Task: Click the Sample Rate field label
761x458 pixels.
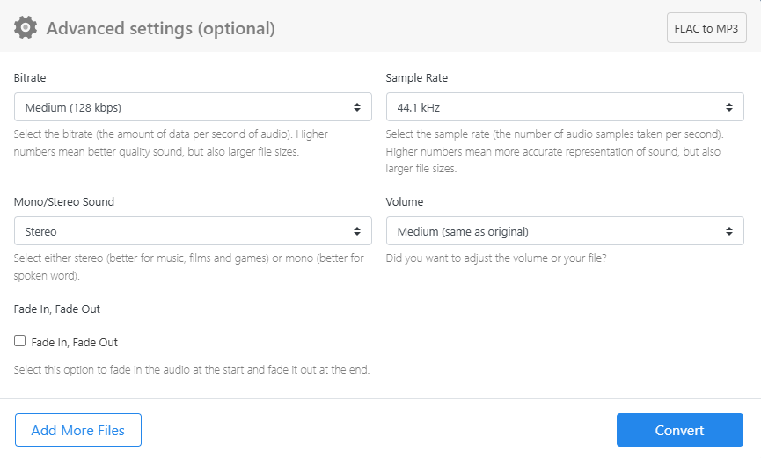Action: (416, 78)
